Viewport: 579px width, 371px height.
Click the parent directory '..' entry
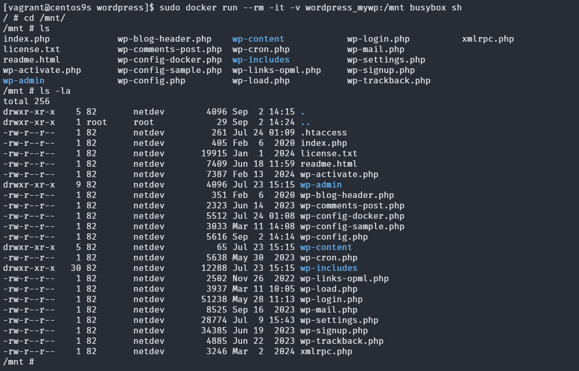[305, 122]
